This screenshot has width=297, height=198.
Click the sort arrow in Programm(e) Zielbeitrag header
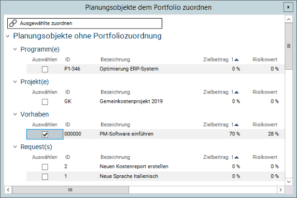[236, 60]
